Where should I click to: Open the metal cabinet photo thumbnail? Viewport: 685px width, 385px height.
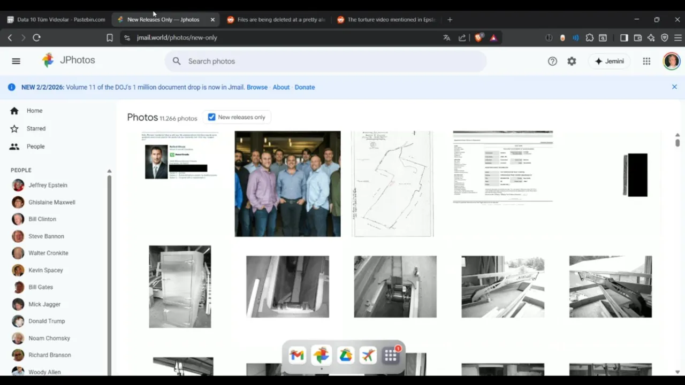[x=180, y=287]
